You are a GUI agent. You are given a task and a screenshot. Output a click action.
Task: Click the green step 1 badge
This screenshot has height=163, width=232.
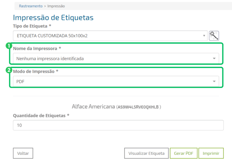9,46
